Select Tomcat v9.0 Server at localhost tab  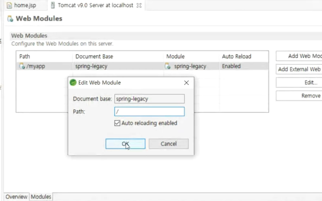click(96, 6)
